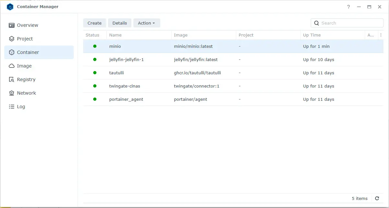Click the green status dot for minio

95,46
